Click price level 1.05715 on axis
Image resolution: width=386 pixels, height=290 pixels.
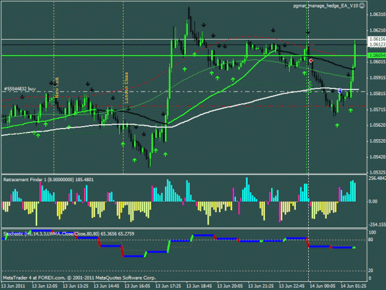click(377, 109)
